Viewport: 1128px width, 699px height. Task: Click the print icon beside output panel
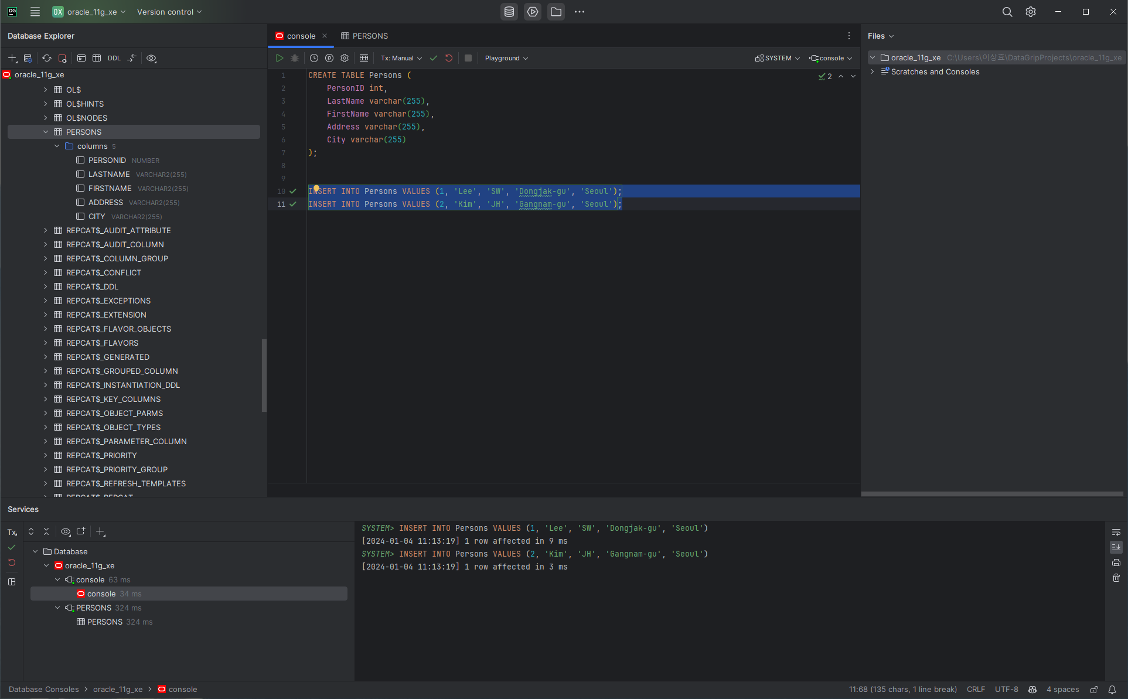pyautogui.click(x=1116, y=562)
